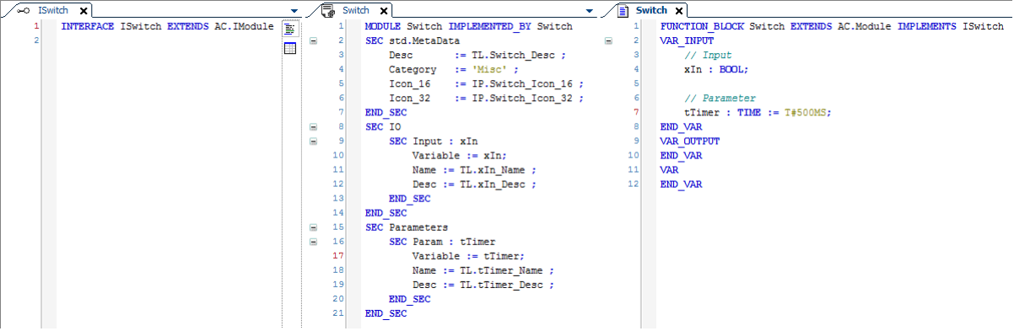Collapse the SEC Parameters section

tap(314, 227)
